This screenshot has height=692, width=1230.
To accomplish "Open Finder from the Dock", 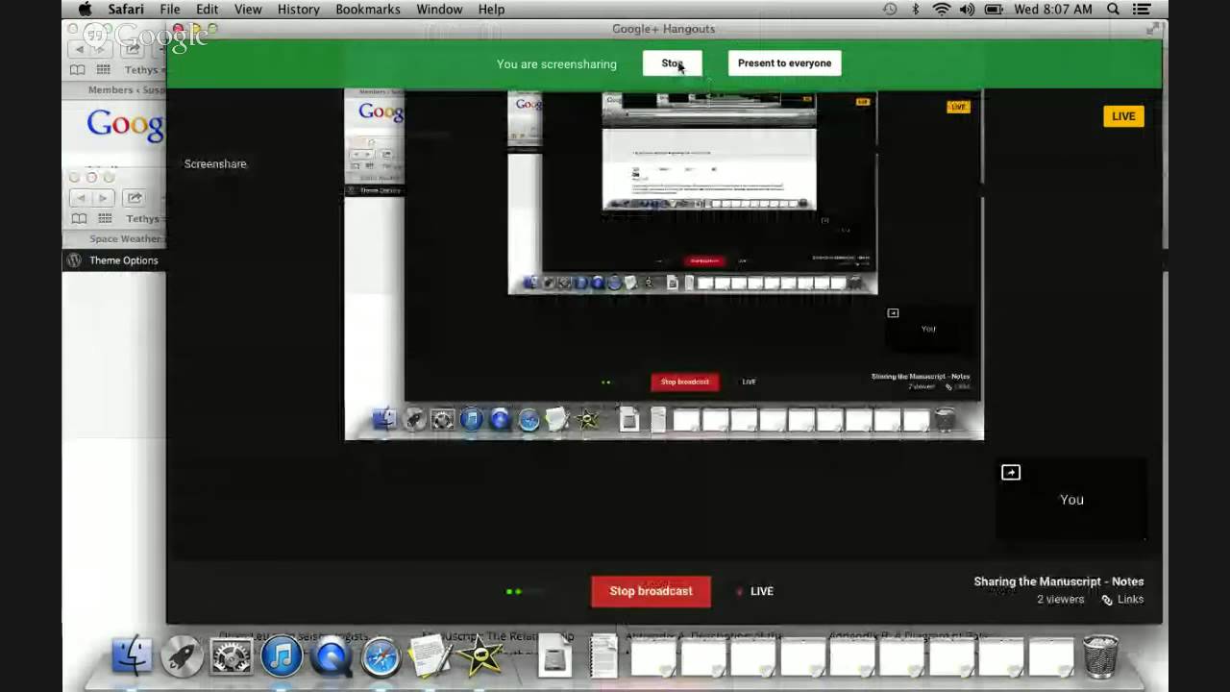I will [132, 656].
